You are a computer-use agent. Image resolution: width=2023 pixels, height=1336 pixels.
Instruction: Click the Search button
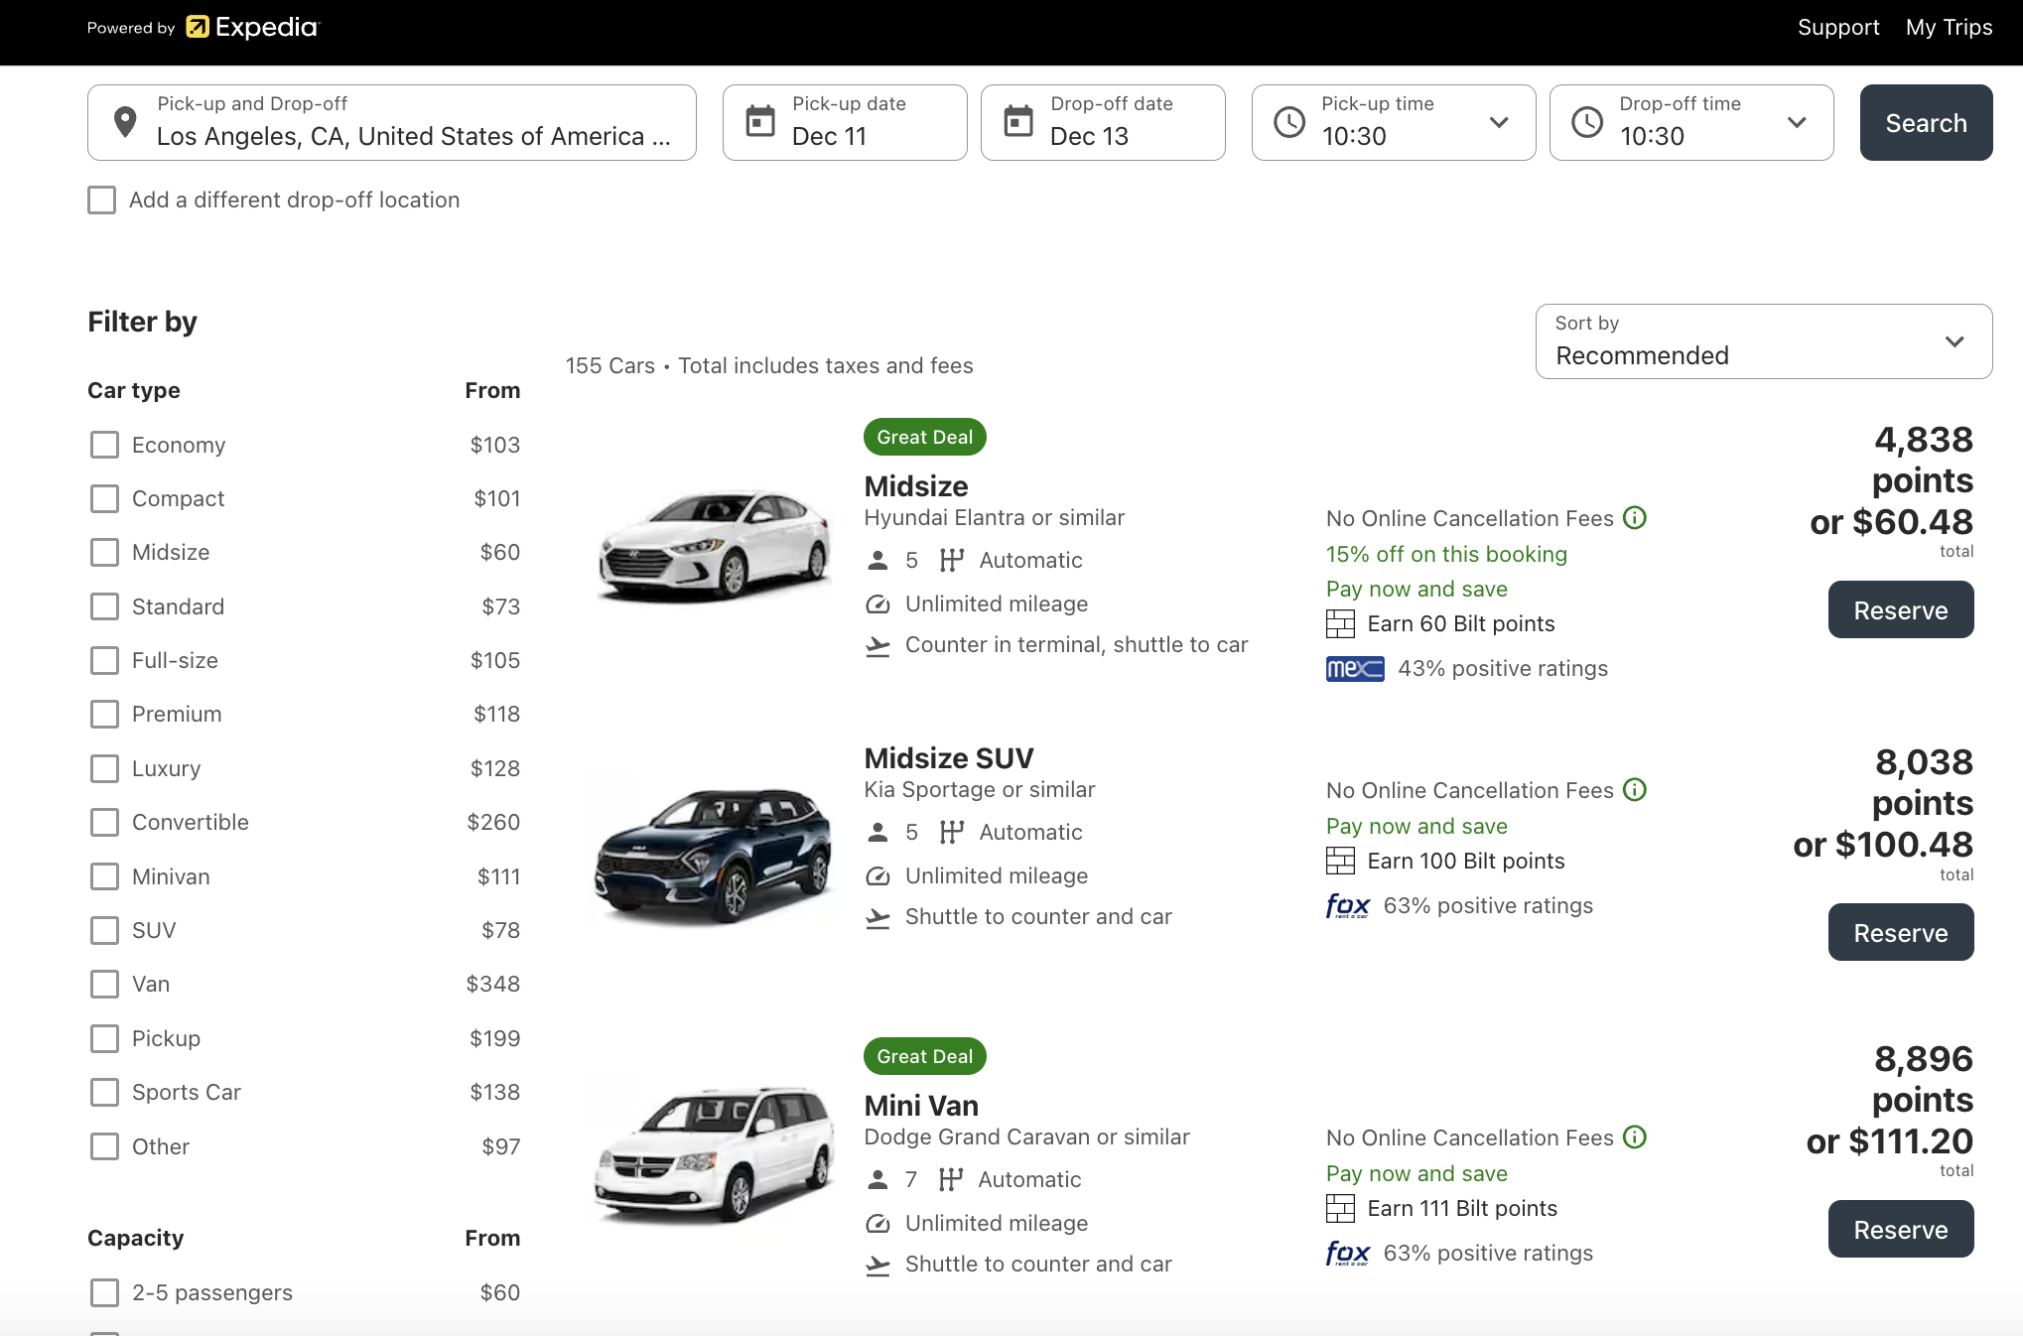click(1926, 122)
